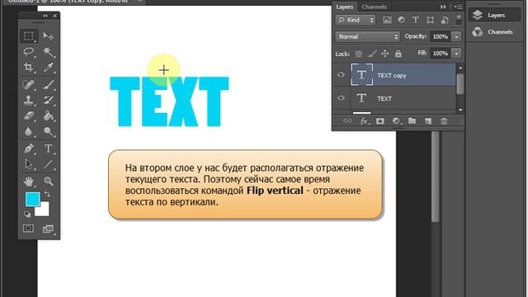Open the Kind filter dropdown

coord(356,20)
